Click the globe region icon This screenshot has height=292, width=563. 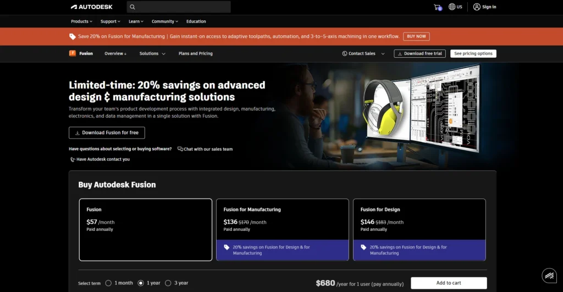(452, 7)
